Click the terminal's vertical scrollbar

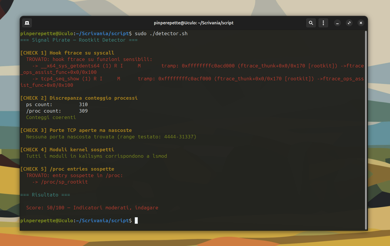coord(366,129)
